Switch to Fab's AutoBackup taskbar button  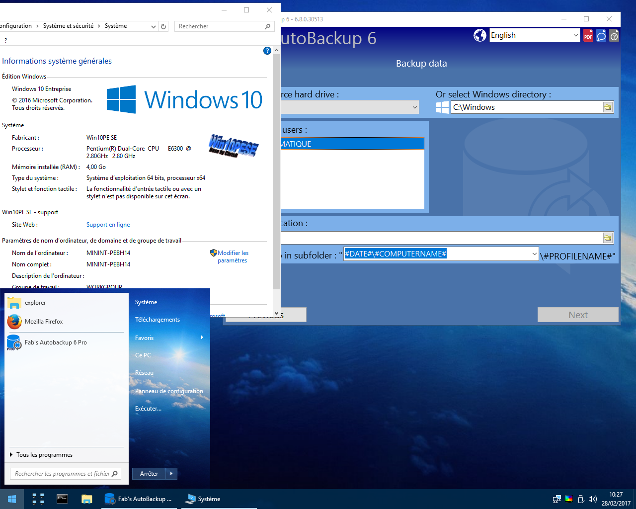point(139,499)
